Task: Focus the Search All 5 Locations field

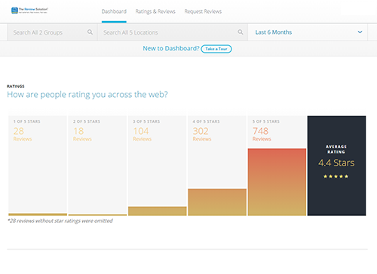Action: click(x=173, y=32)
